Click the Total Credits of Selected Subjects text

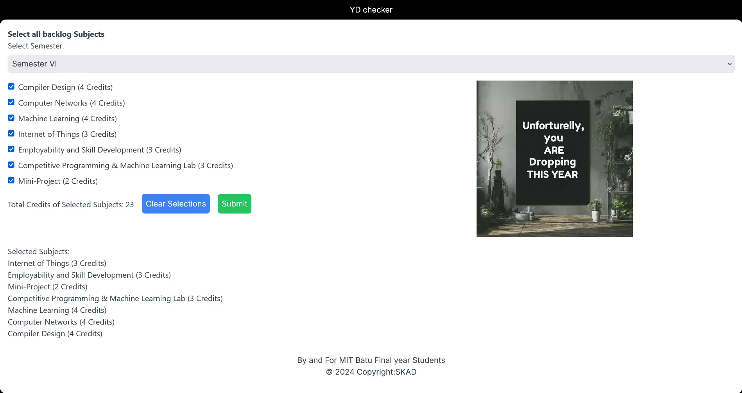coord(71,205)
